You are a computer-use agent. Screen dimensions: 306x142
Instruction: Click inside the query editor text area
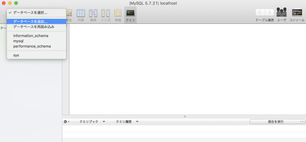[187, 69]
